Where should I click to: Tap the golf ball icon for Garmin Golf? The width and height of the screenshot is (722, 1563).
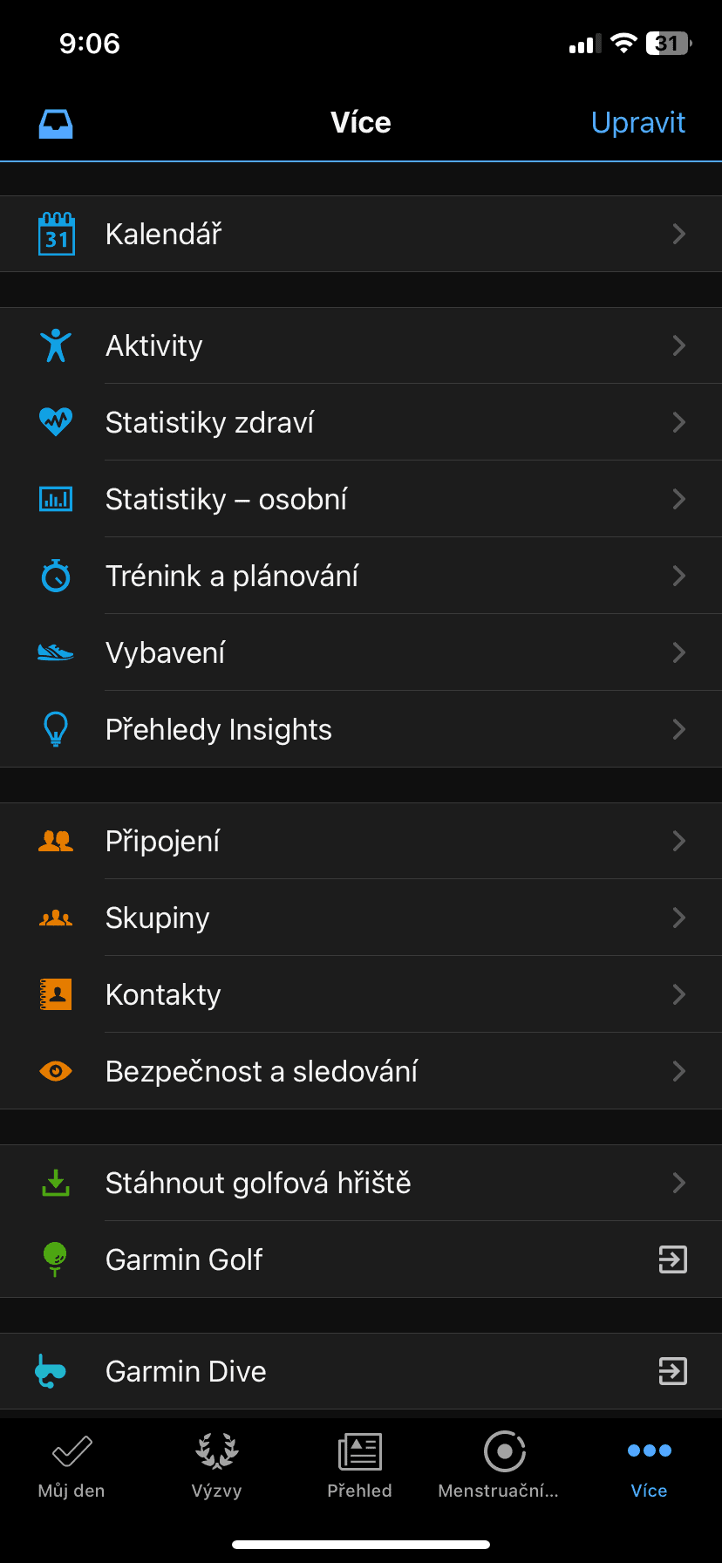[x=56, y=1259]
